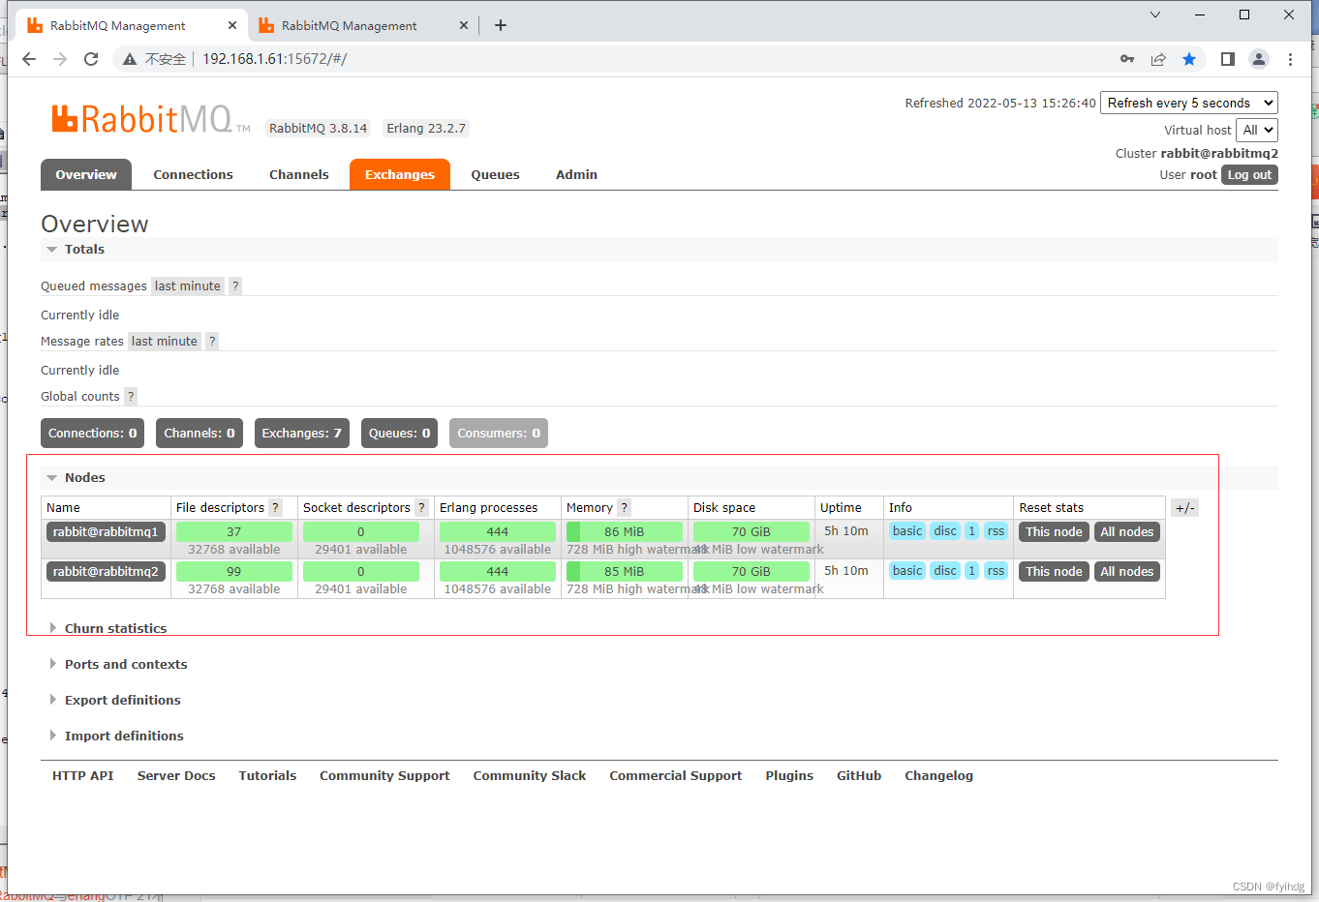The image size is (1319, 902).
Task: Toggle columns with the +/- button
Action: tap(1184, 507)
